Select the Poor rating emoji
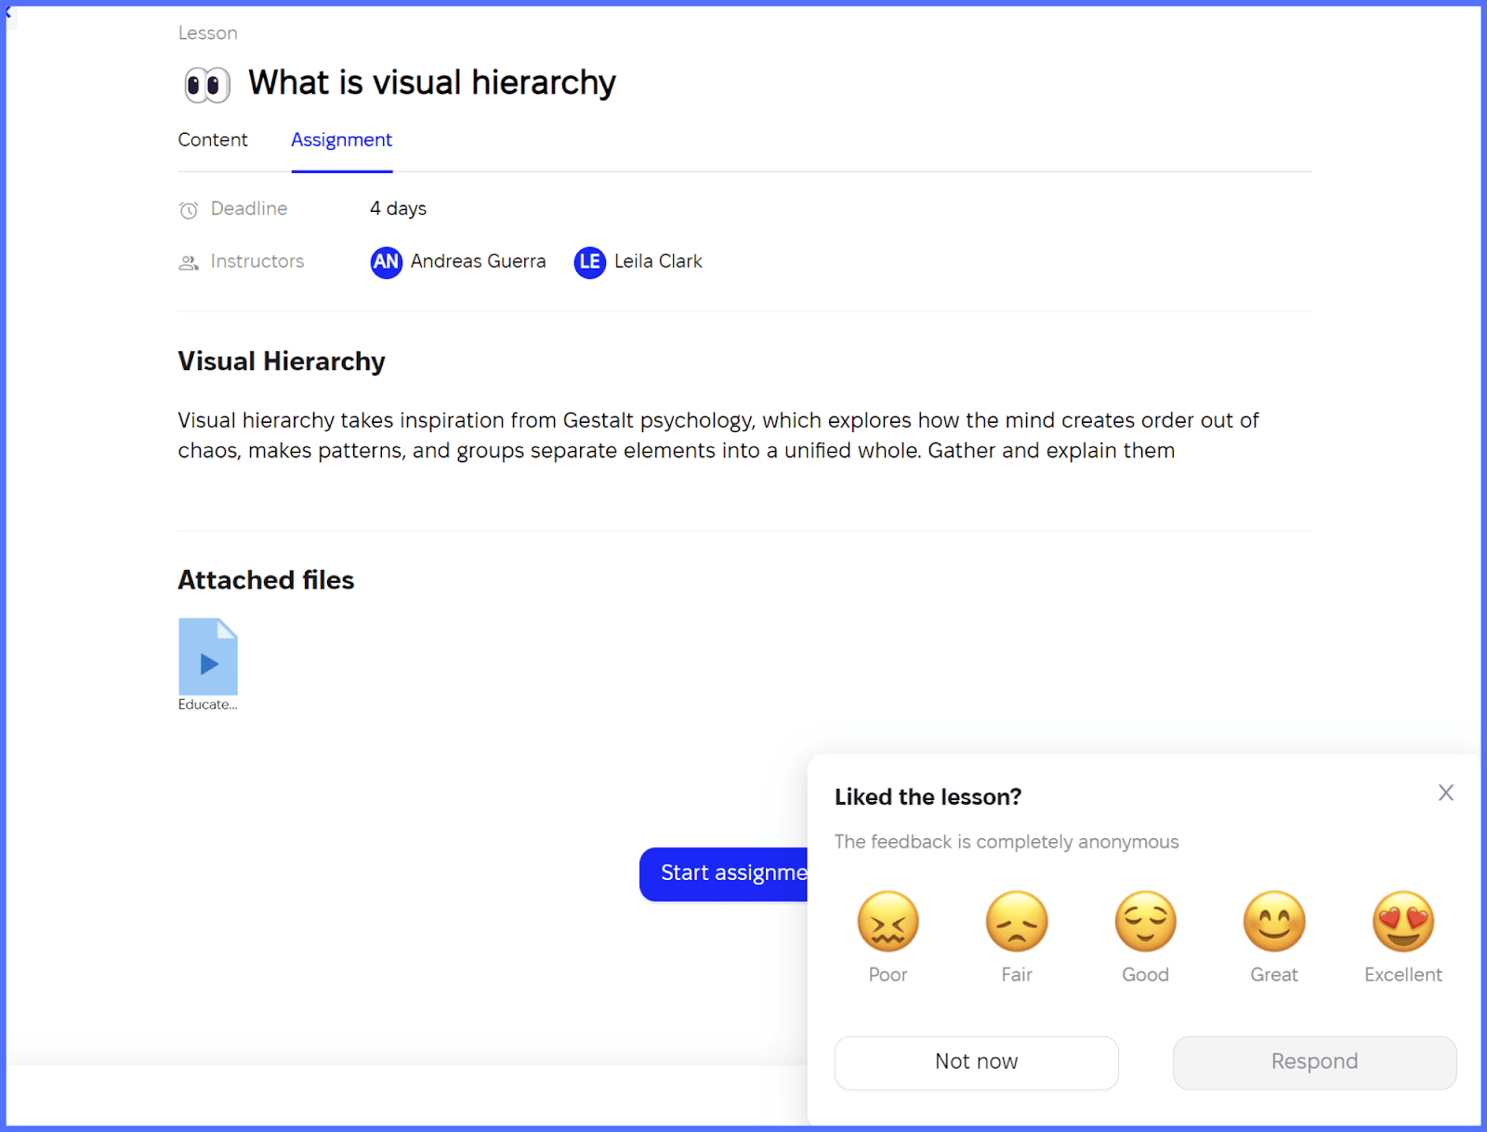Screen dimensions: 1487x1132 click(x=888, y=921)
